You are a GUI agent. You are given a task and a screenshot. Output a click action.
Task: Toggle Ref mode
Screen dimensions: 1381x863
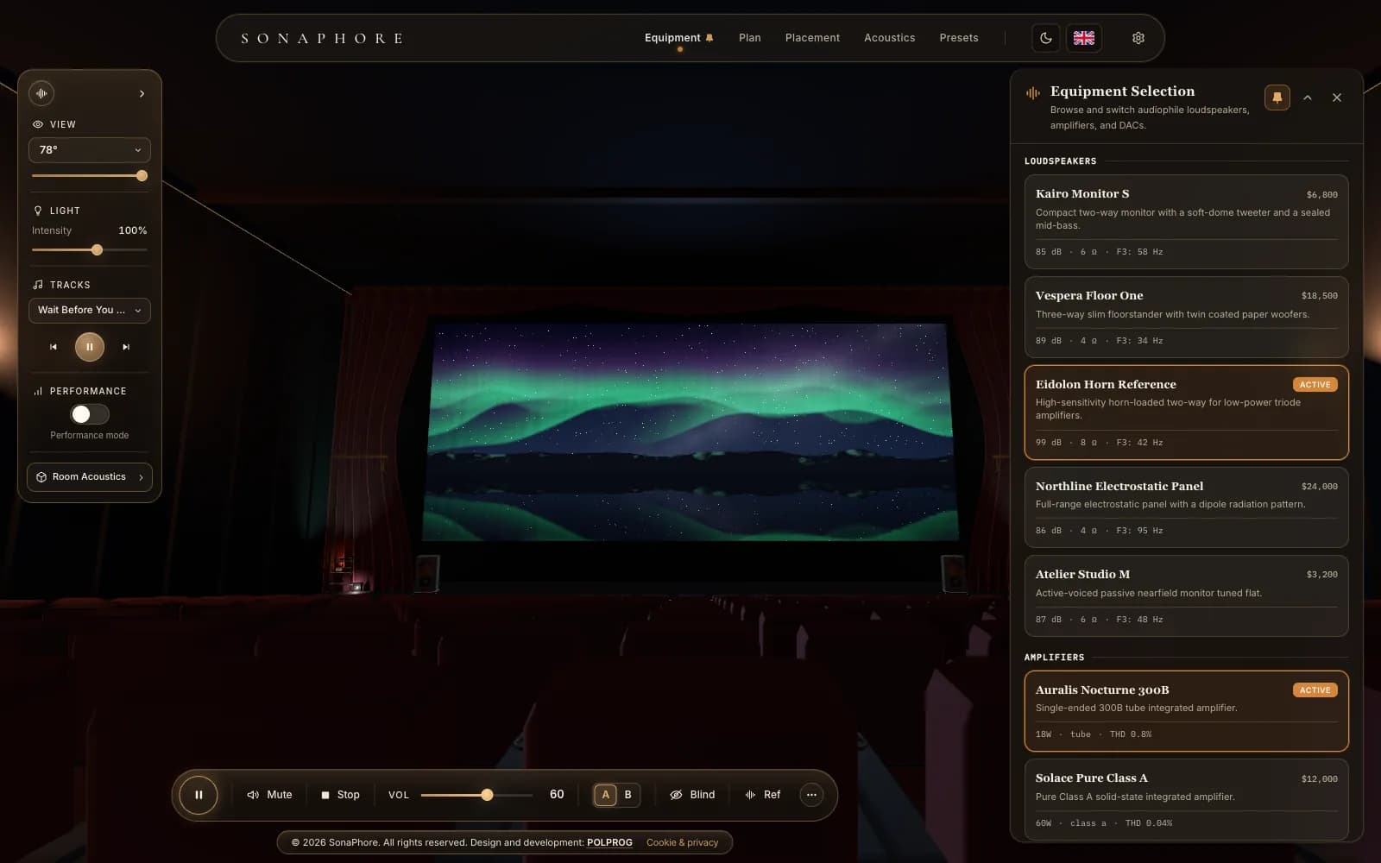tap(762, 795)
